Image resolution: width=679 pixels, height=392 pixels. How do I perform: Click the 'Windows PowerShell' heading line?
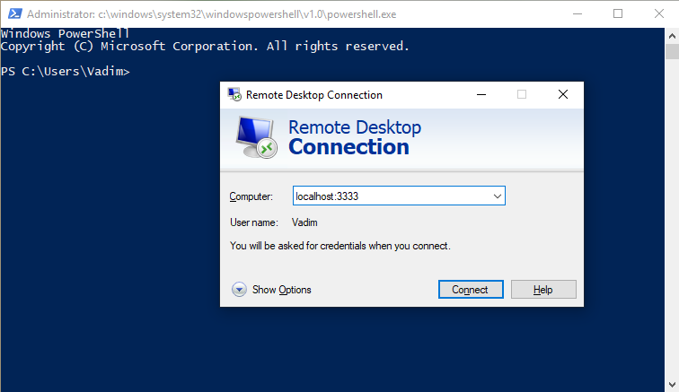click(65, 34)
